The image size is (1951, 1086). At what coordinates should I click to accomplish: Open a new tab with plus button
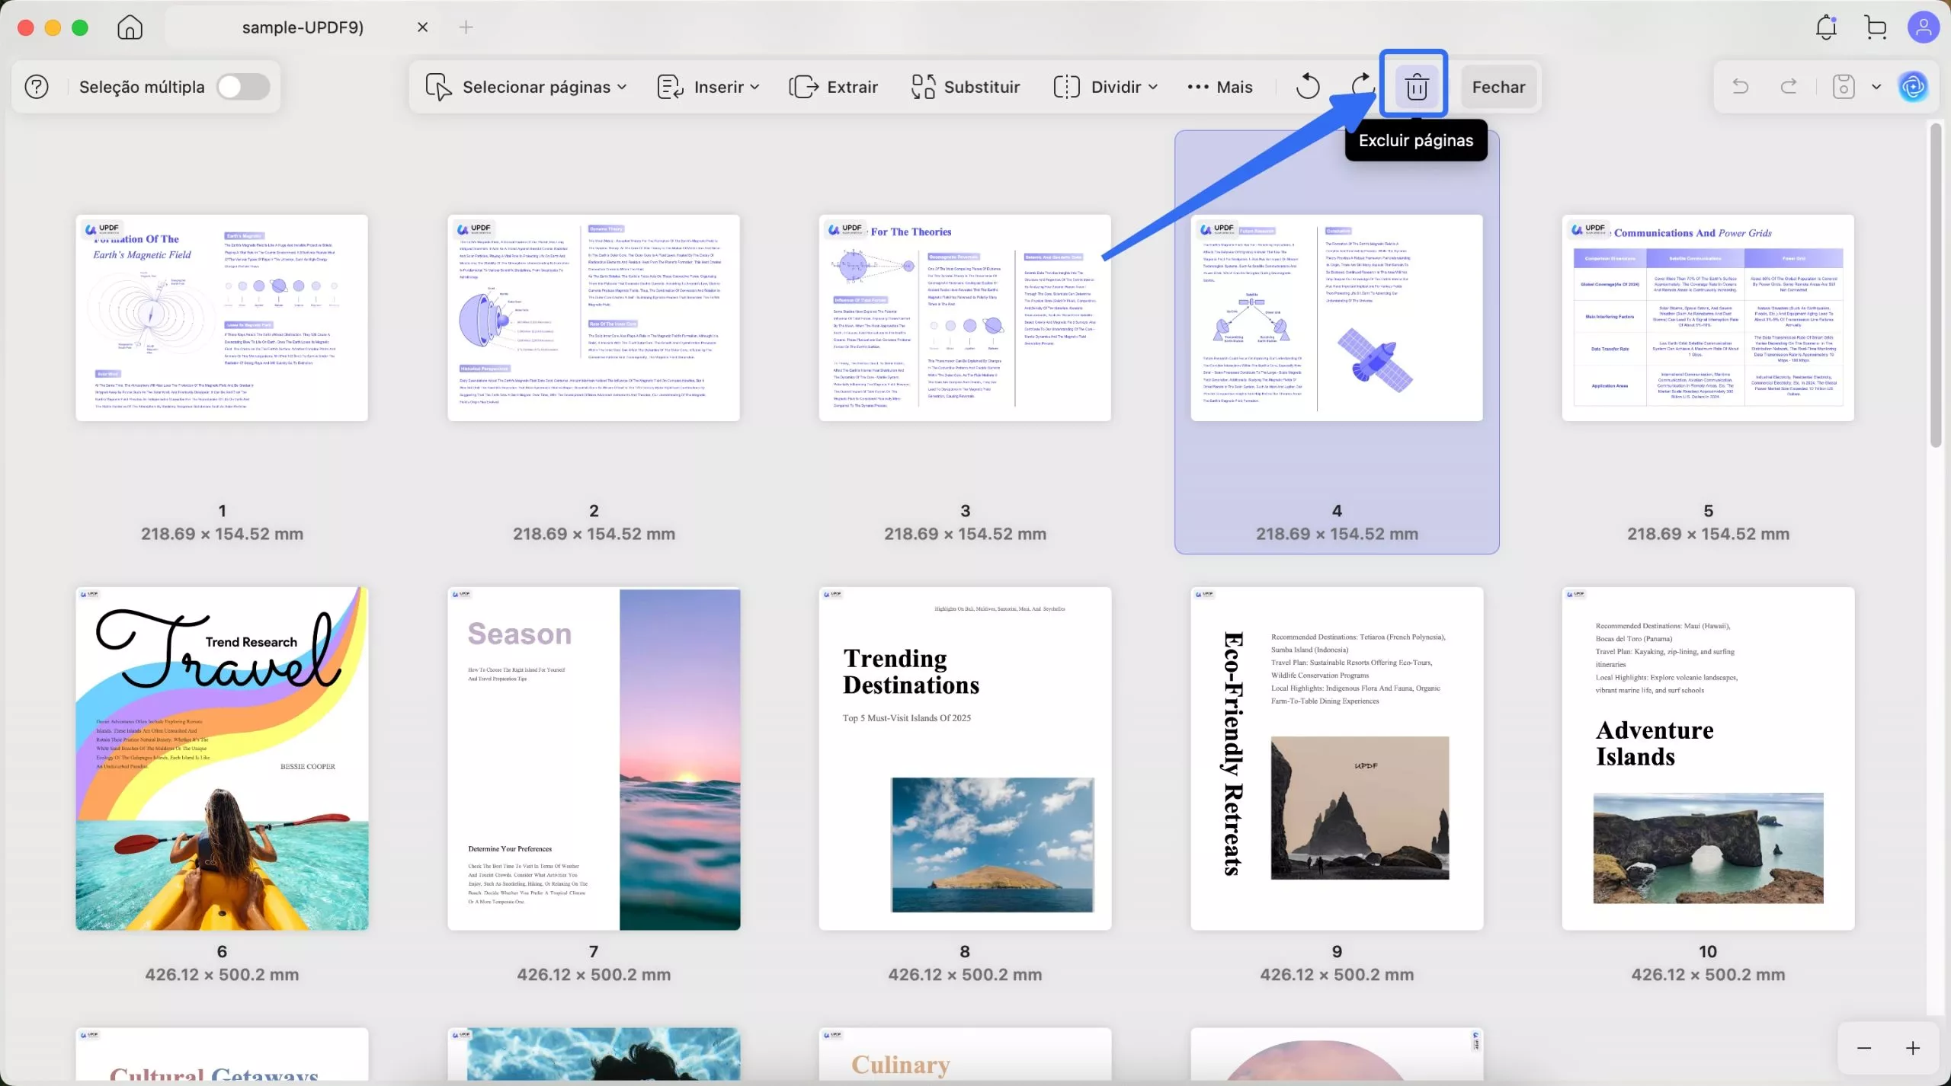[x=466, y=27]
